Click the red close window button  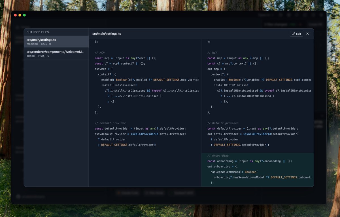(15, 15)
